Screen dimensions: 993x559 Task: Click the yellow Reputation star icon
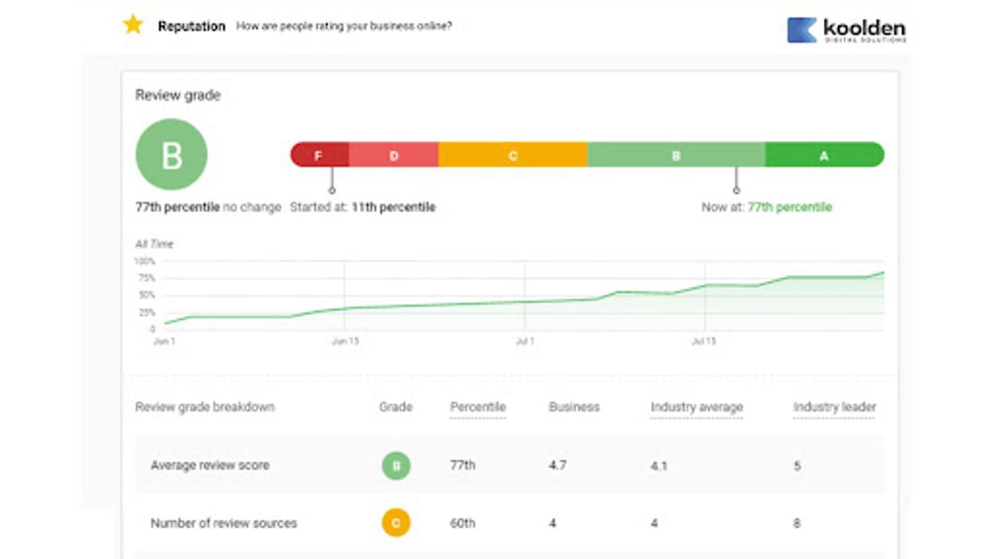pos(133,25)
